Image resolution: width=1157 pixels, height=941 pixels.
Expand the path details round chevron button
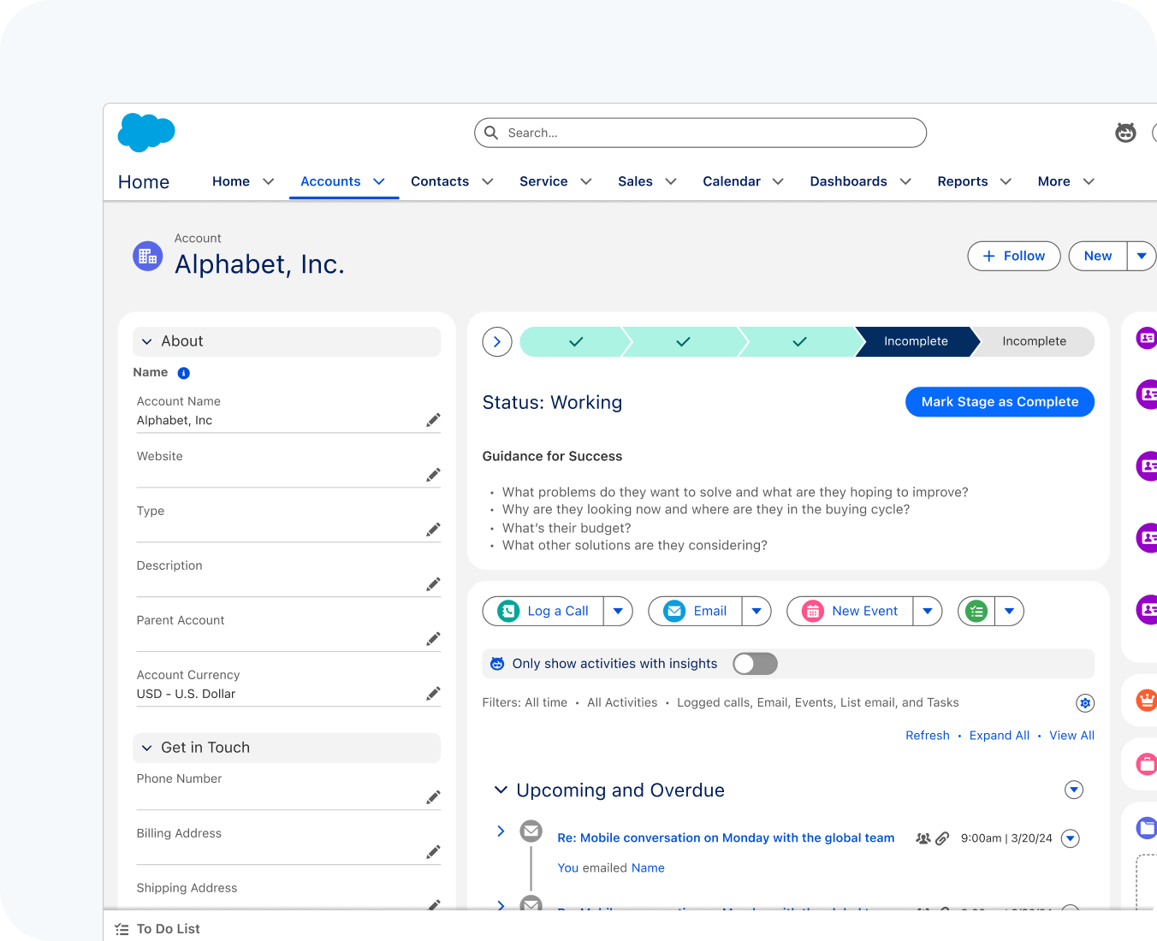(497, 341)
